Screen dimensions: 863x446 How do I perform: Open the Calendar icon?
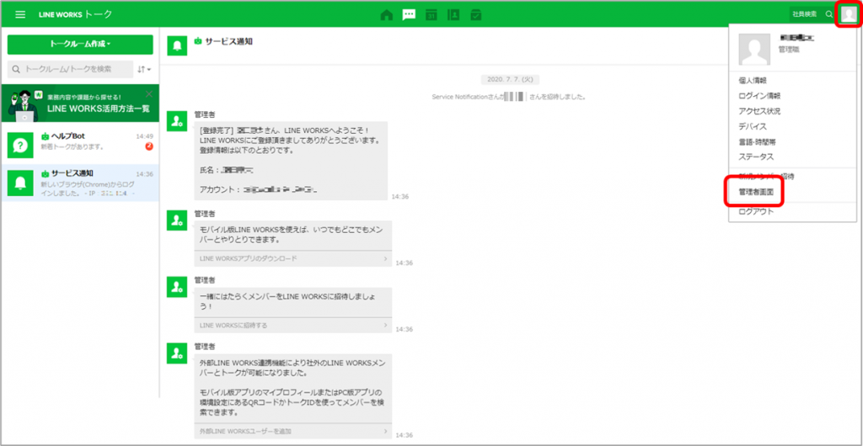431,15
